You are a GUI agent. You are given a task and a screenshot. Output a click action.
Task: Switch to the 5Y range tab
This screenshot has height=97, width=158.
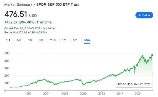[x=75, y=40]
